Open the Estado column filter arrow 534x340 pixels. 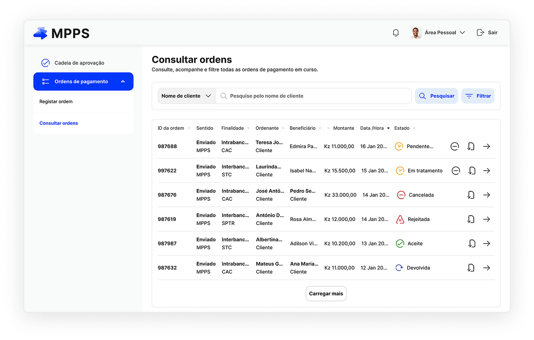tap(415, 128)
